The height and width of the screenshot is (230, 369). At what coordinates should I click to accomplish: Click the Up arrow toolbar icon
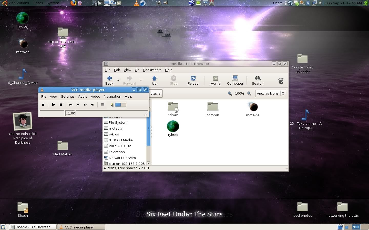[154, 80]
